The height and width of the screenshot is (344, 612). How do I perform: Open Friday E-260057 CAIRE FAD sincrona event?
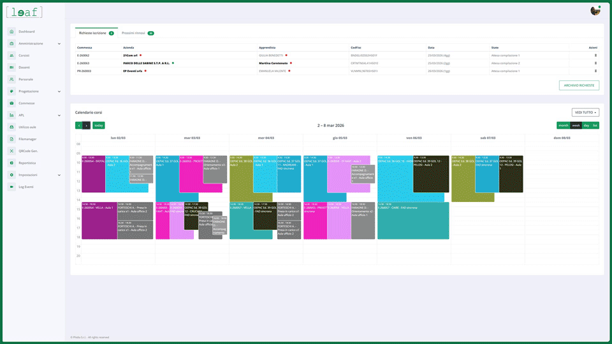click(413, 221)
